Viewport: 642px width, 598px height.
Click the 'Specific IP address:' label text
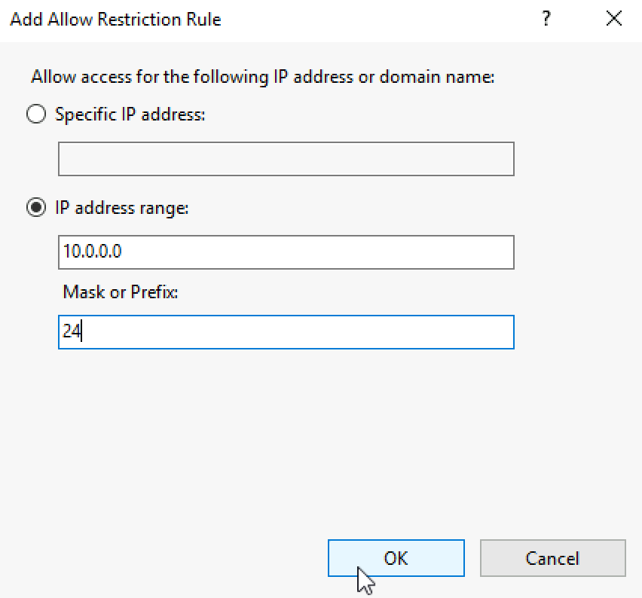coord(130,114)
